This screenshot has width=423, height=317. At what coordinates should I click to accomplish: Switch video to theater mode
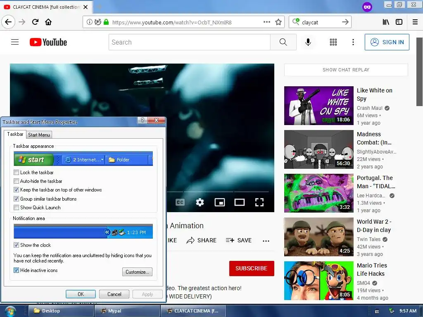[x=240, y=202]
